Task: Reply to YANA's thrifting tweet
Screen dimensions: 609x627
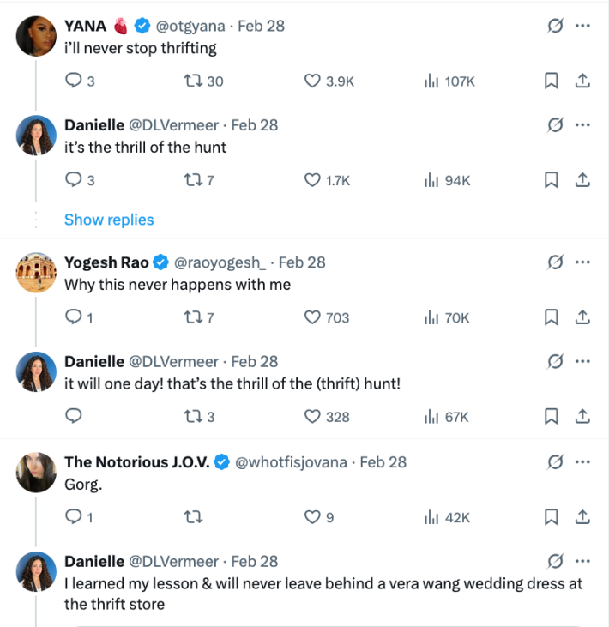Action: tap(74, 81)
